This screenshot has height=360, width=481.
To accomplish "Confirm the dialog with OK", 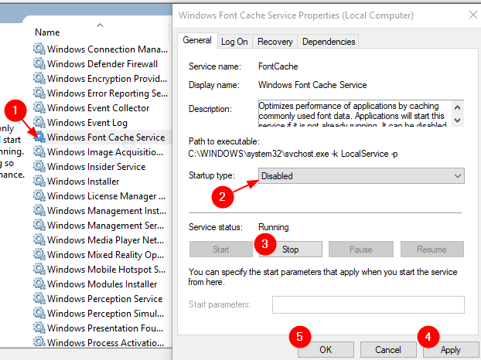I will pos(326,350).
